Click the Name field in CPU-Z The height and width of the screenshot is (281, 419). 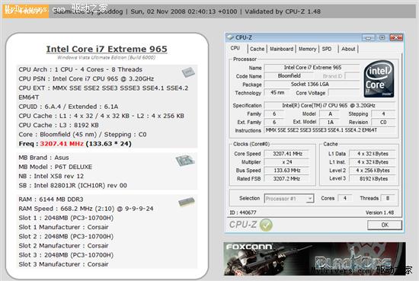click(312, 68)
